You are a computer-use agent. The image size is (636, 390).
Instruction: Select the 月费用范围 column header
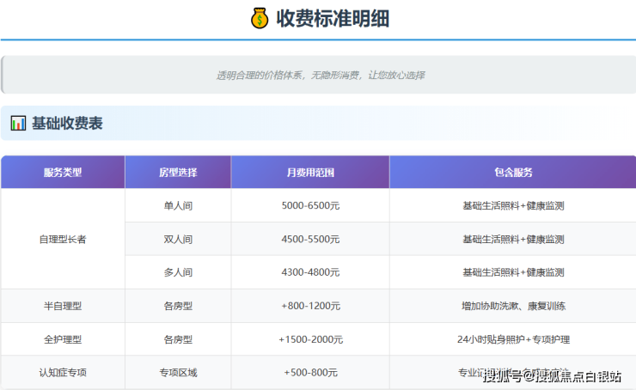click(310, 172)
